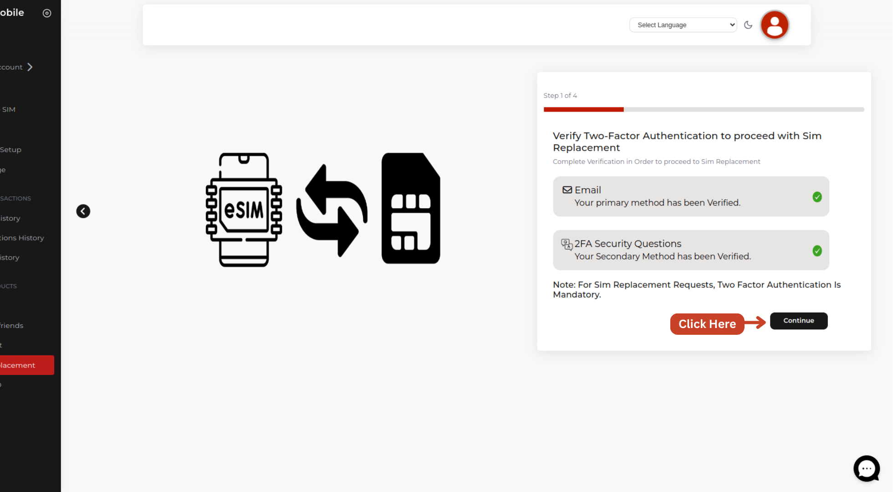Click the Step 1 of 4 progress bar
The image size is (893, 492).
click(703, 109)
